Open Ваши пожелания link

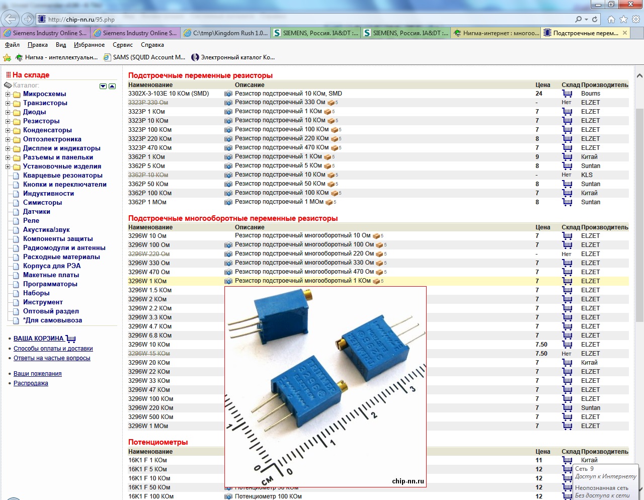pos(38,374)
